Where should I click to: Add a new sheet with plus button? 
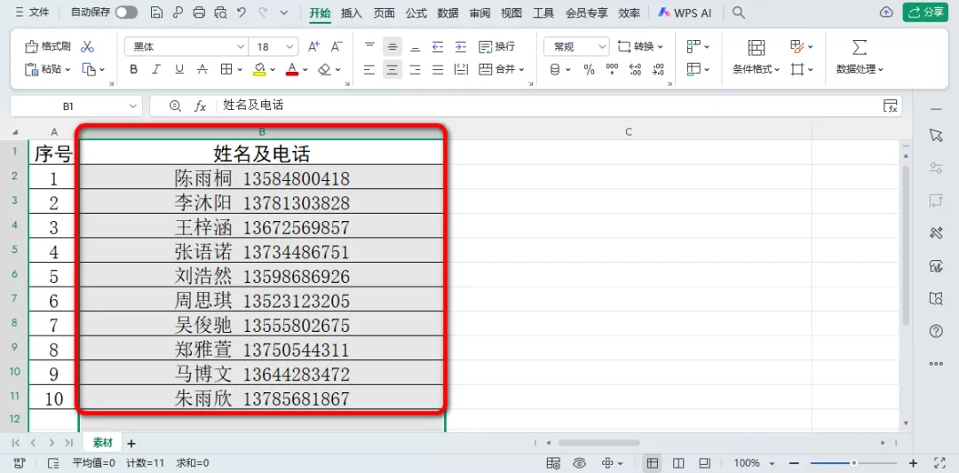click(131, 443)
